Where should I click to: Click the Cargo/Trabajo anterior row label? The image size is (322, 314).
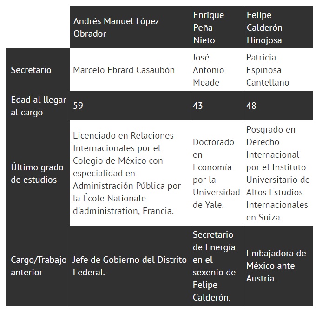pyautogui.click(x=38, y=266)
